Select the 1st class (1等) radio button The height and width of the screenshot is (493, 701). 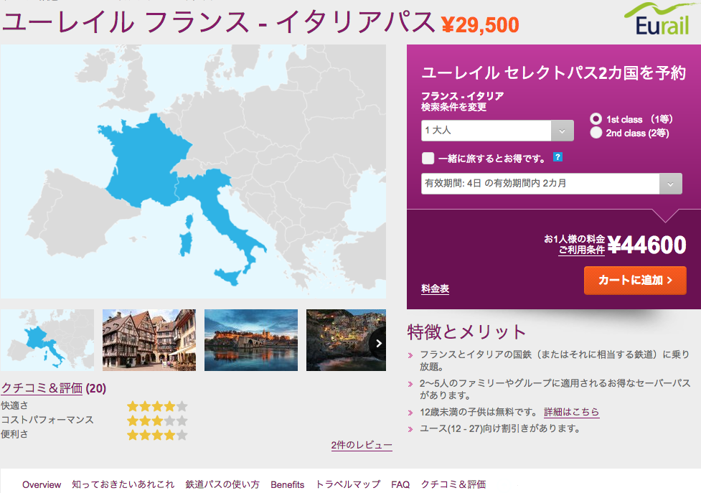(x=596, y=119)
